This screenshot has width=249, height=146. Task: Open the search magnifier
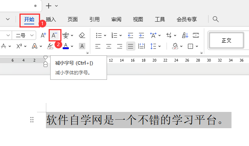(216, 19)
